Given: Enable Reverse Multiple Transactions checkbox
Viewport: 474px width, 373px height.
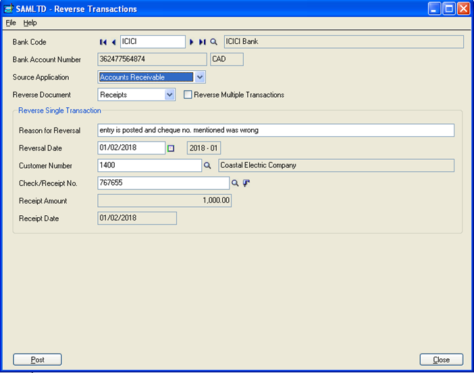Looking at the screenshot, I should pos(188,95).
